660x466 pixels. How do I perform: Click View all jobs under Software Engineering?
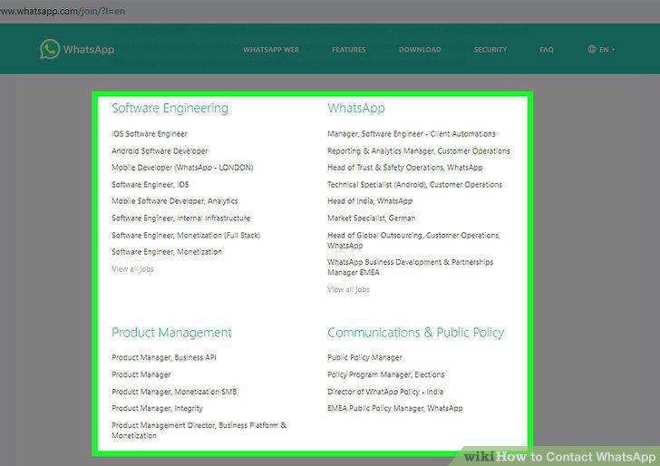click(x=132, y=269)
